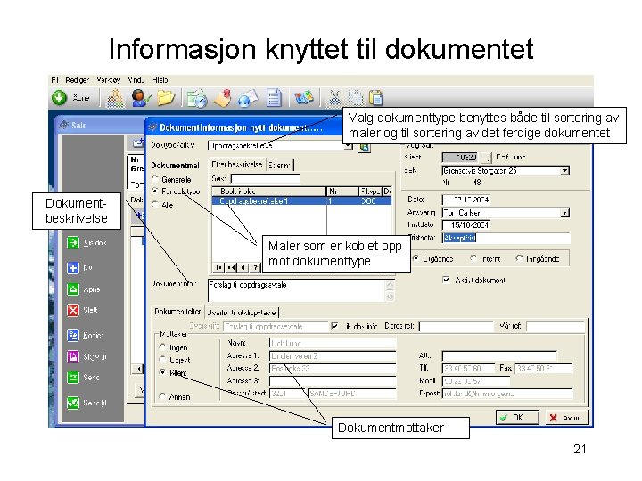
Task: Click the OK button
Action: pyautogui.click(x=517, y=417)
